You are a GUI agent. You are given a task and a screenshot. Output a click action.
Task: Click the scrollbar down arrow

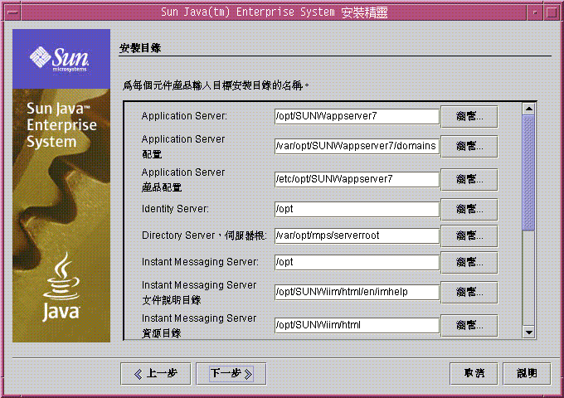pyautogui.click(x=529, y=332)
